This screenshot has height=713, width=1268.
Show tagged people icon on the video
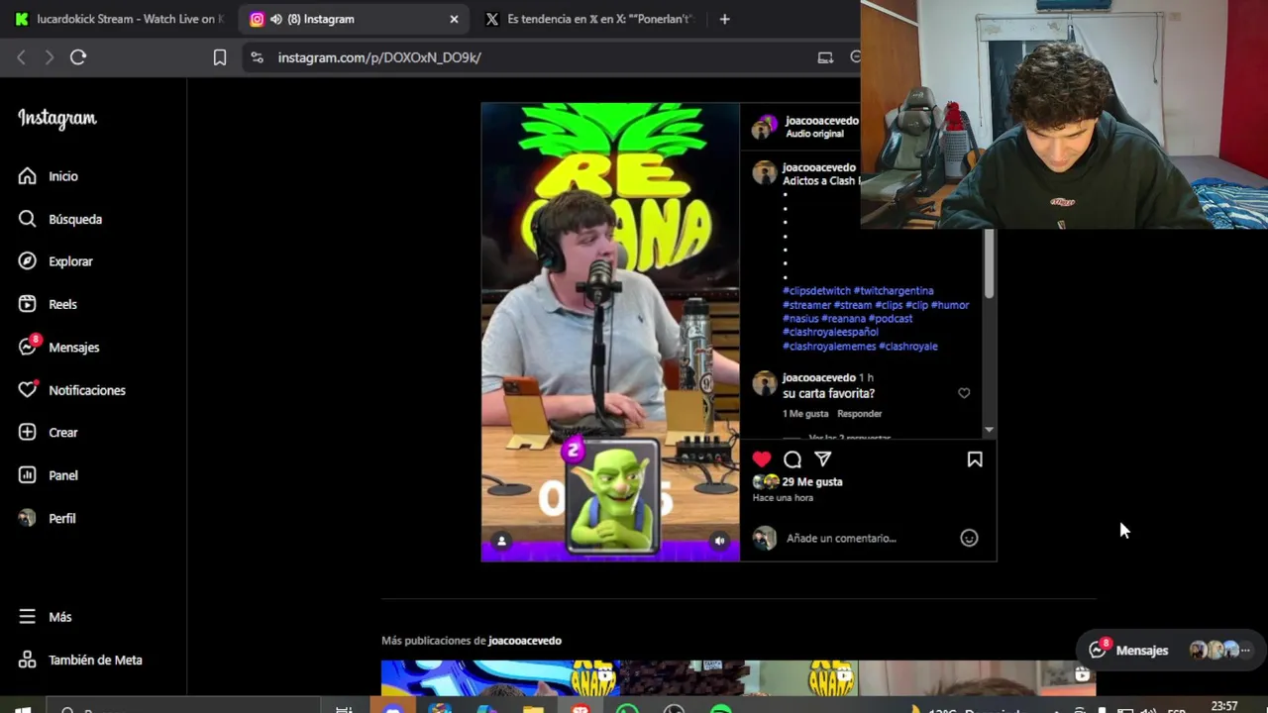click(501, 541)
